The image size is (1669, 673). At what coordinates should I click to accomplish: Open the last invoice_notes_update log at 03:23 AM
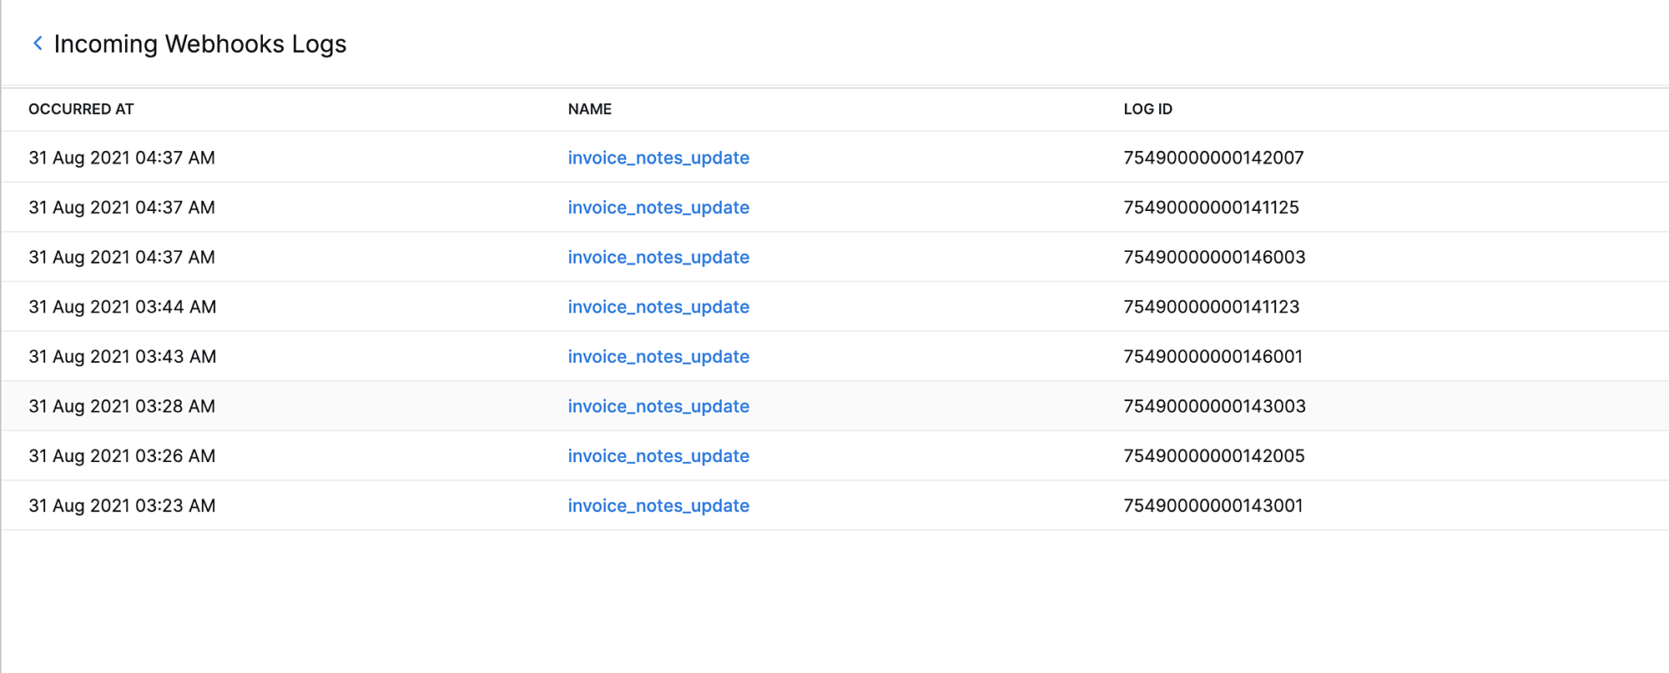[x=658, y=505]
